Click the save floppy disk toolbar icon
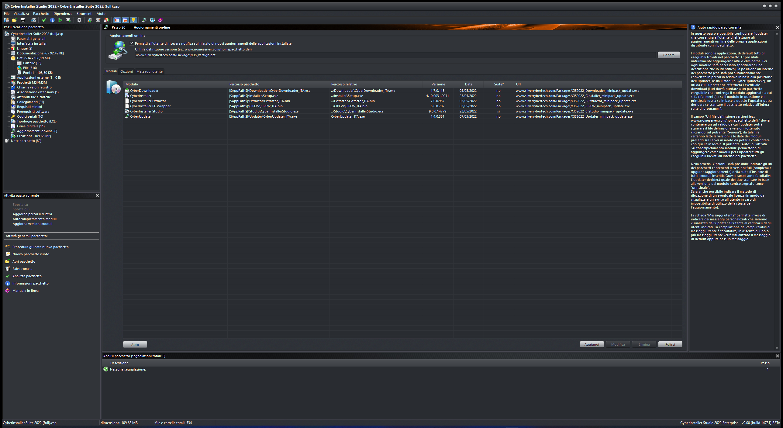Image resolution: width=783 pixels, height=428 pixels. [x=22, y=20]
